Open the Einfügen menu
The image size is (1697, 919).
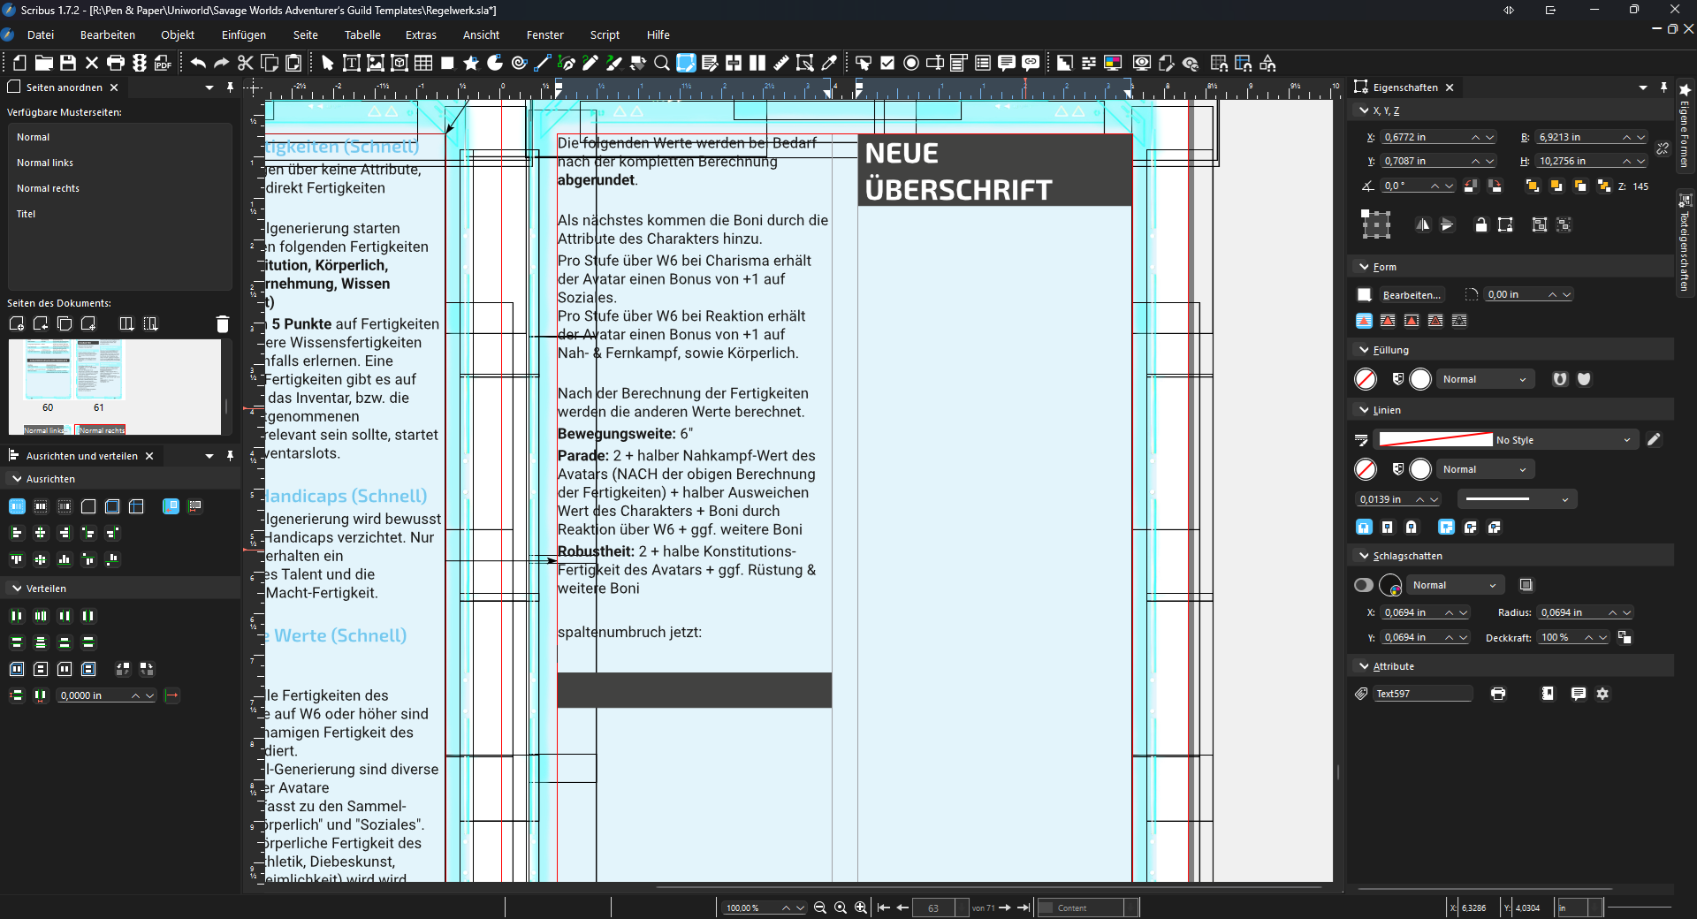(x=243, y=35)
